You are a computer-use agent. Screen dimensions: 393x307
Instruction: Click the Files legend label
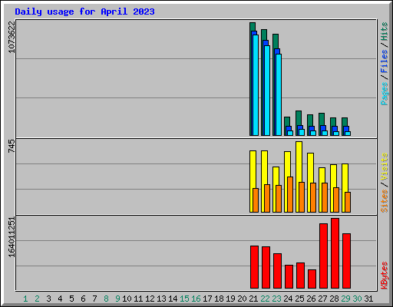(384, 61)
